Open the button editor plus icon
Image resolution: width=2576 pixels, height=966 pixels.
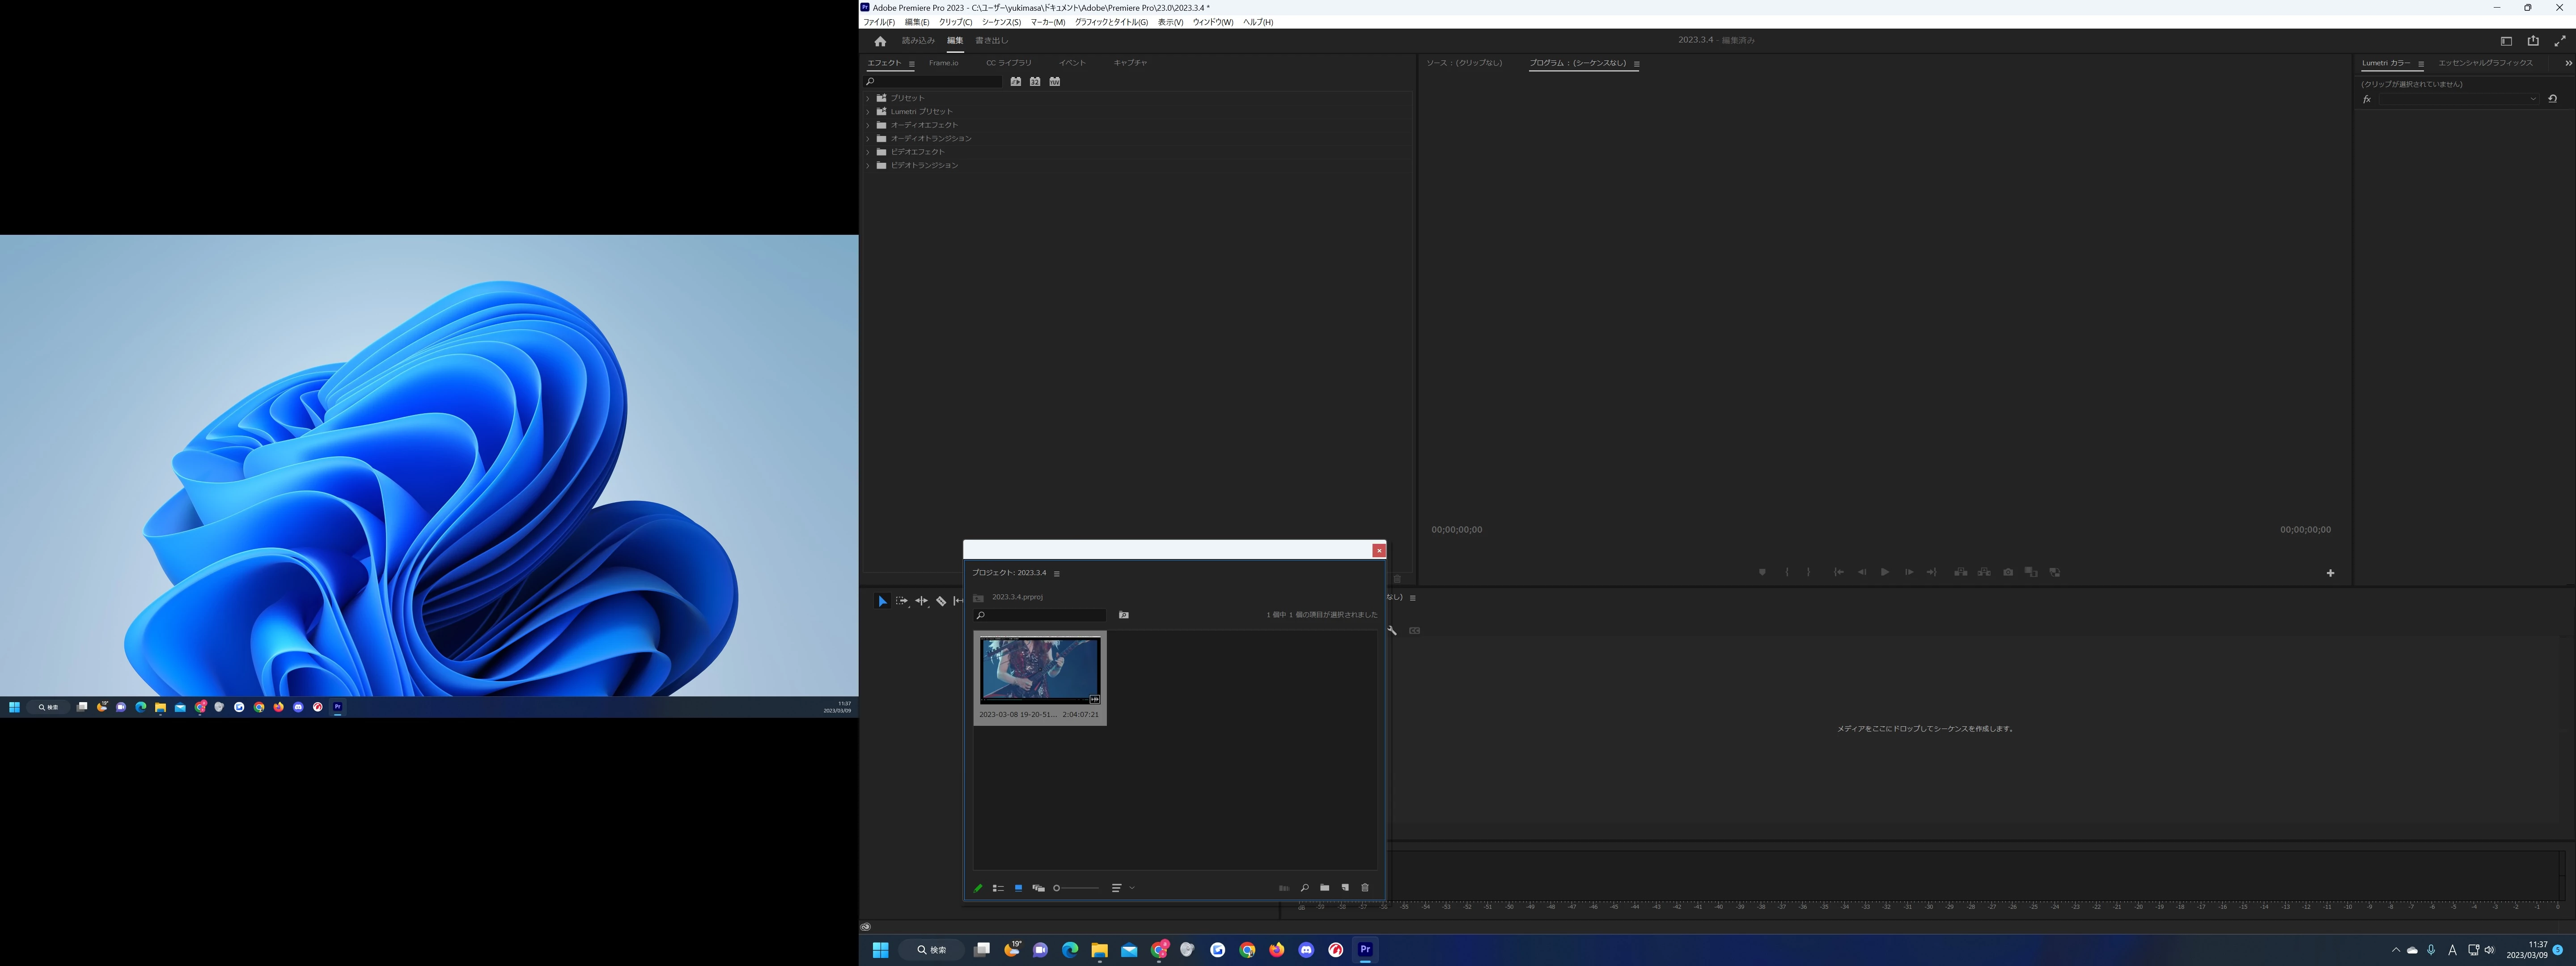[x=2330, y=573]
